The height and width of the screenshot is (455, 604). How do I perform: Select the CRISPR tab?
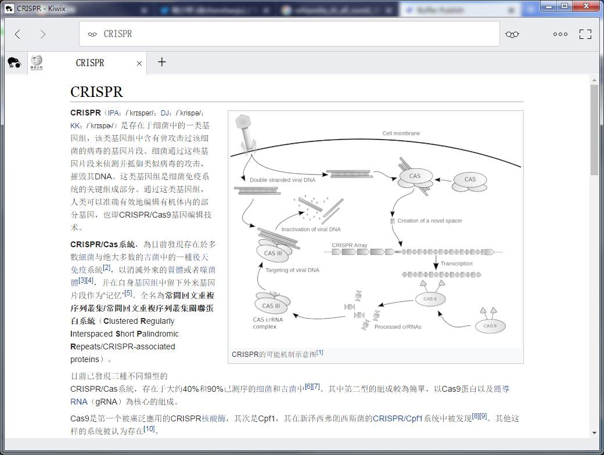[x=90, y=63]
